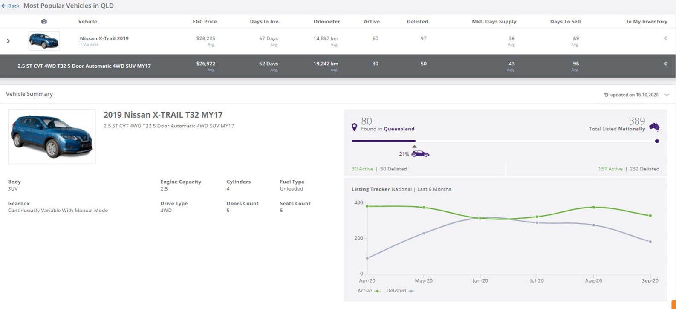The image size is (676, 309).
Task: Open the Nissan X-Trail 2019 row thumbnail
Action: (44, 41)
